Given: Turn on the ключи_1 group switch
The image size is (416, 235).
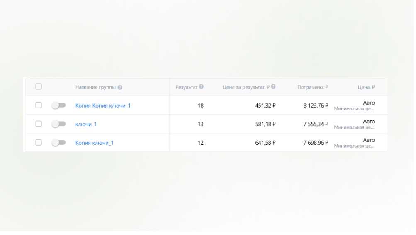Looking at the screenshot, I should 58,124.
